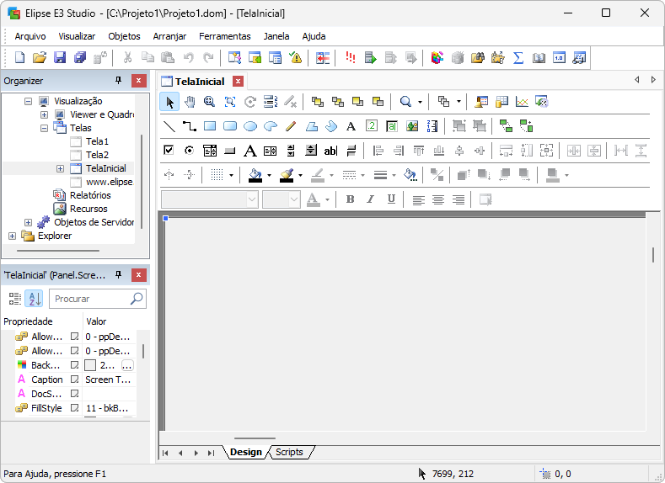Screen dimensions: 665x483
Task: Choose the Text label tool
Action: (x=351, y=126)
